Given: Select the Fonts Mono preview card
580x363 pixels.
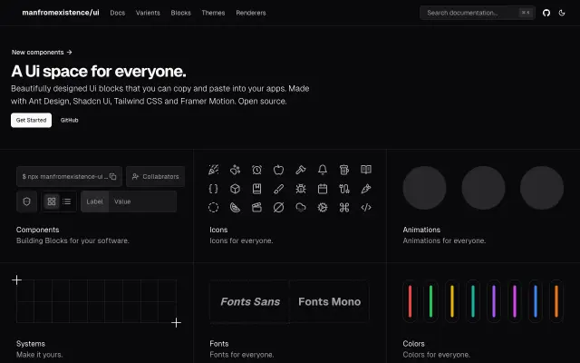Looking at the screenshot, I should (329, 301).
